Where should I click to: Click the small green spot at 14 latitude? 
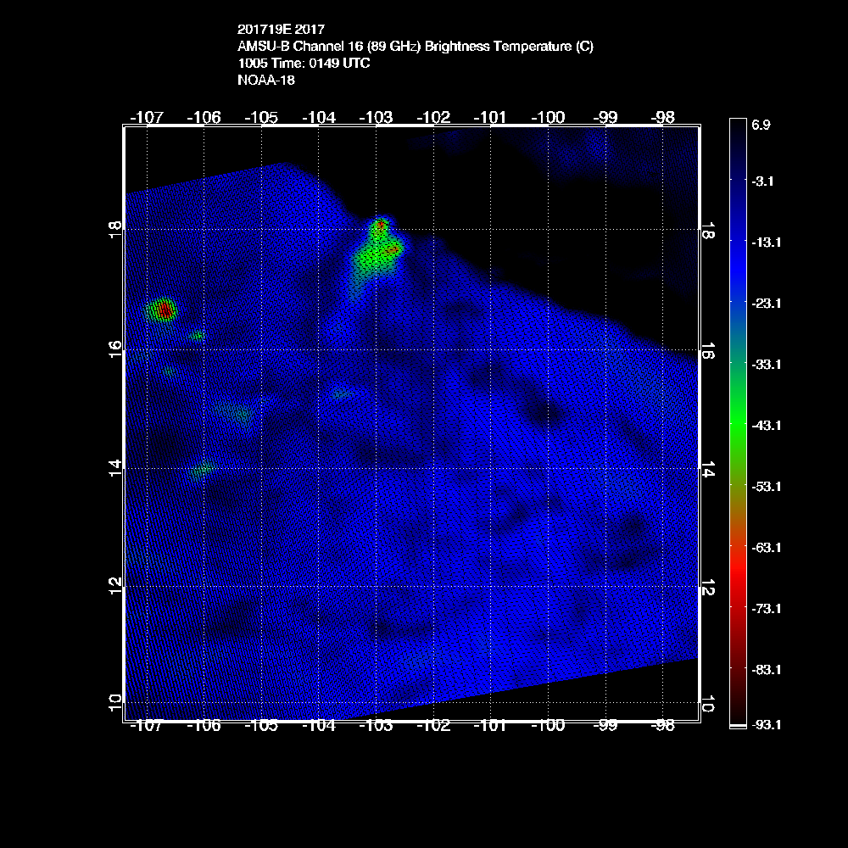click(x=202, y=468)
